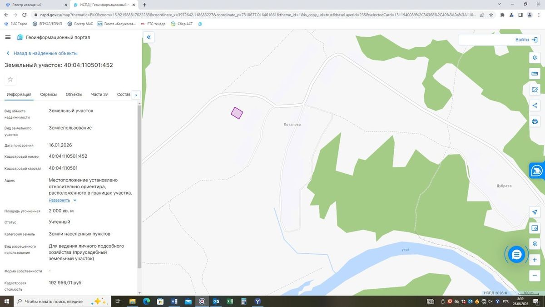This screenshot has width=545, height=307.
Task: Print the map
Action: [x=535, y=121]
